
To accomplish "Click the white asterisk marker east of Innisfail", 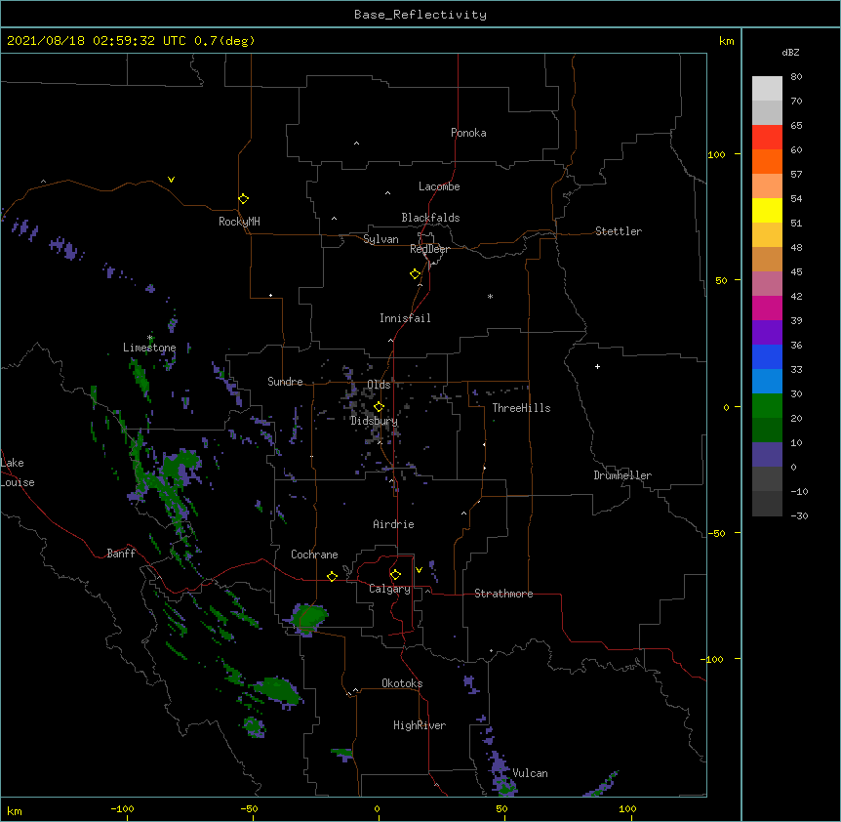I will [x=490, y=296].
